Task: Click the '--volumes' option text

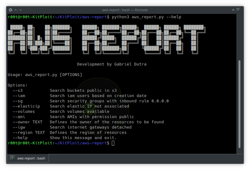Action: click(24, 111)
